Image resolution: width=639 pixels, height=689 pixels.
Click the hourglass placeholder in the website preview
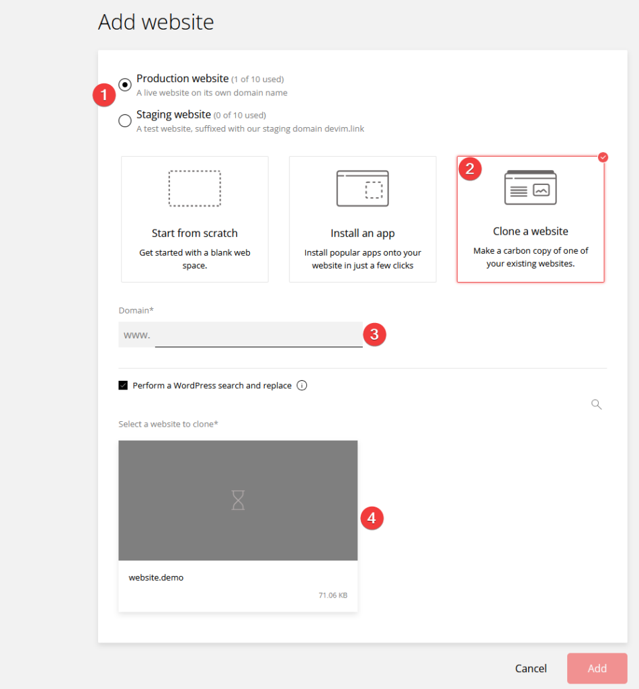(238, 500)
